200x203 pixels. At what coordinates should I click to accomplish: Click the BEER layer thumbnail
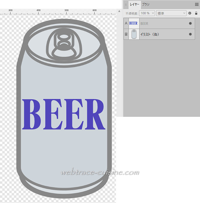click(134, 23)
